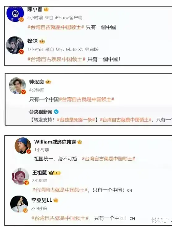Click the crown badge after William威廉陈伟霆
The height and width of the screenshot is (227, 172).
80,142
